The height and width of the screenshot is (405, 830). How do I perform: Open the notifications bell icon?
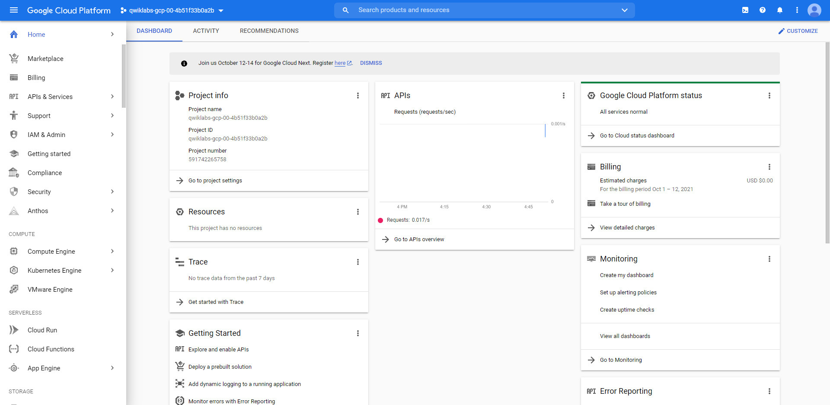click(780, 10)
